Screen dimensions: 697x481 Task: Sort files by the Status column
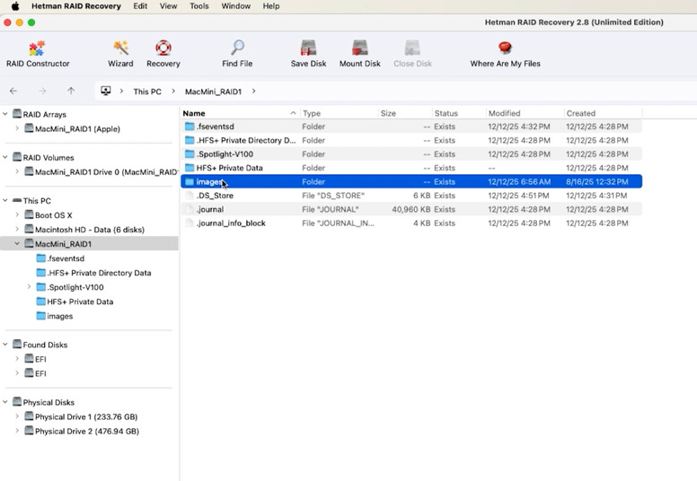click(459, 113)
